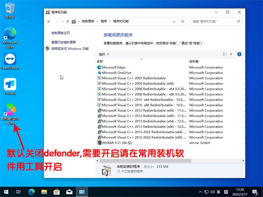This screenshot has width=263, height=197.
Task: Select Microsoft Visual C++ 2010 x64 Redistributable
Action: point(142,100)
